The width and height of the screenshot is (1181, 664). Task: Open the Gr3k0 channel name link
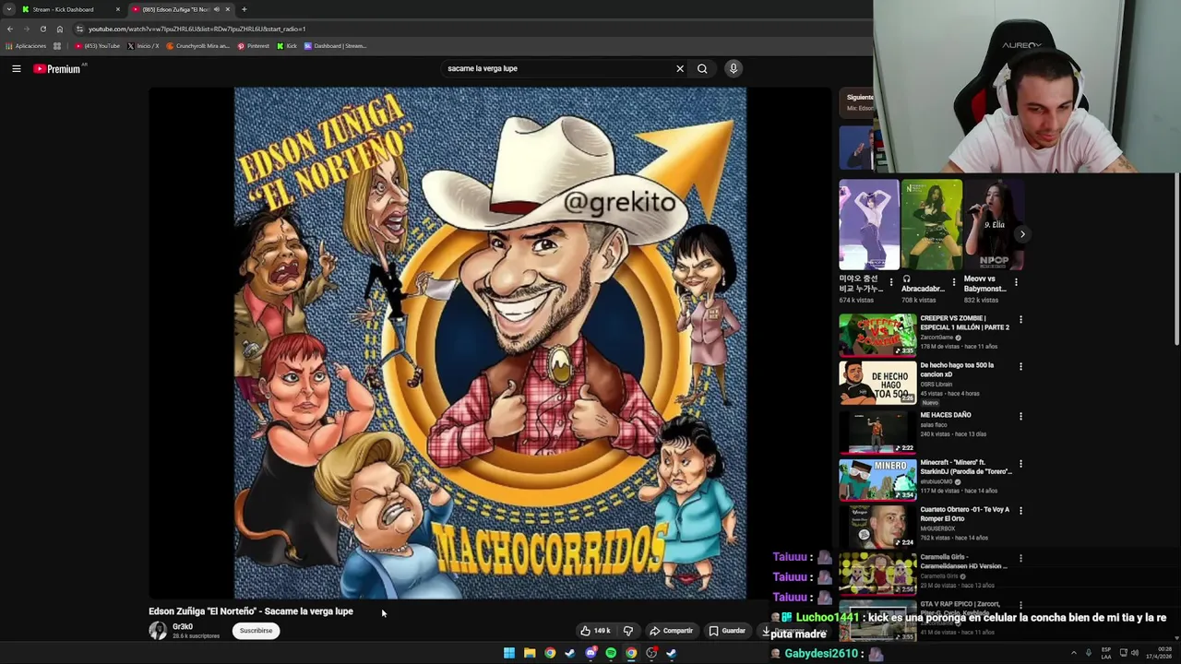(x=183, y=627)
